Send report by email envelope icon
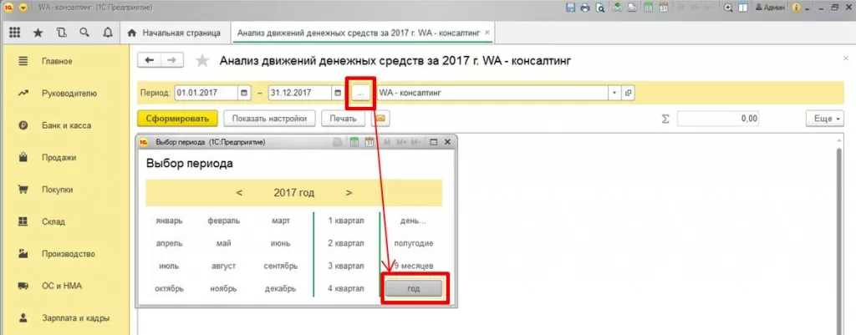 [380, 119]
